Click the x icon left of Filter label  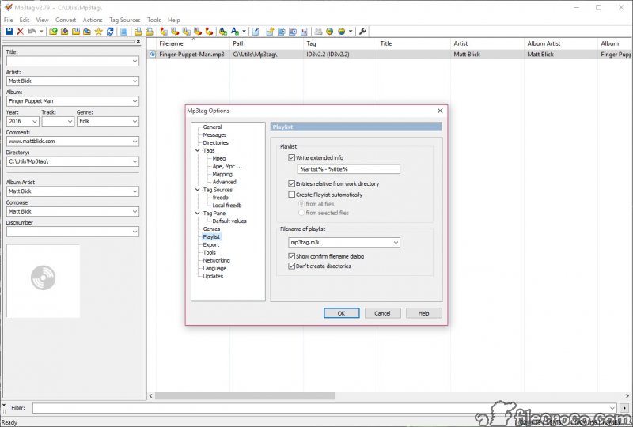tap(4, 405)
